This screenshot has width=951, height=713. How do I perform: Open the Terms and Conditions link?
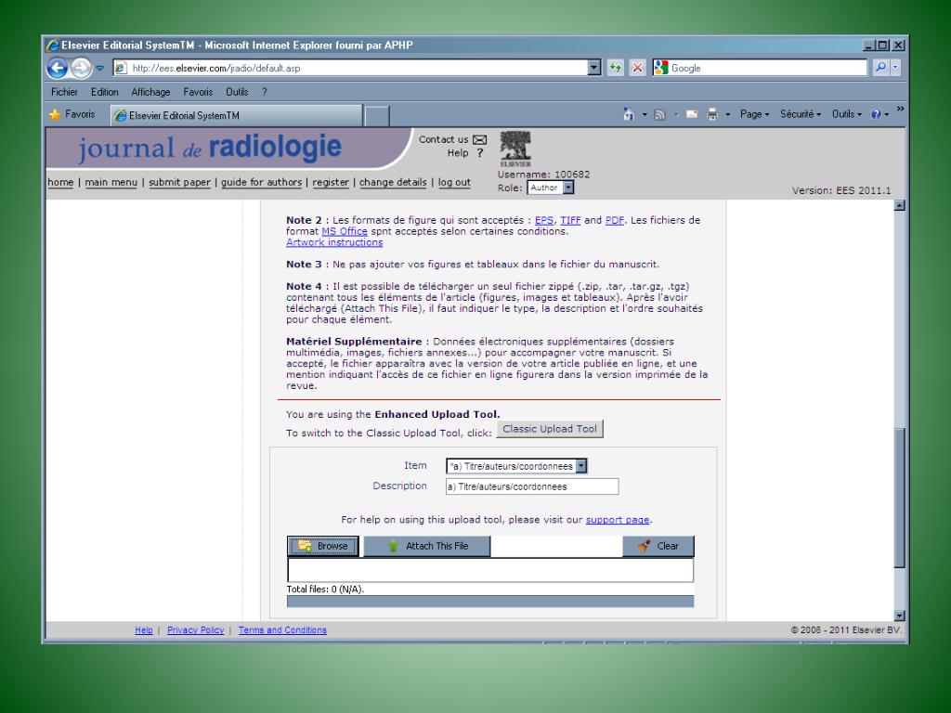coord(282,630)
